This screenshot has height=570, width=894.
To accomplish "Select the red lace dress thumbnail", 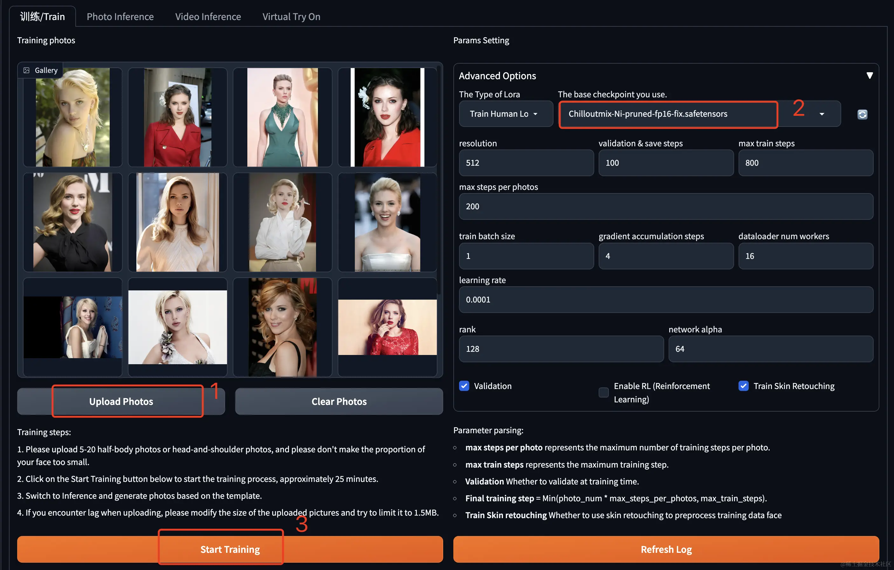I will coord(387,327).
